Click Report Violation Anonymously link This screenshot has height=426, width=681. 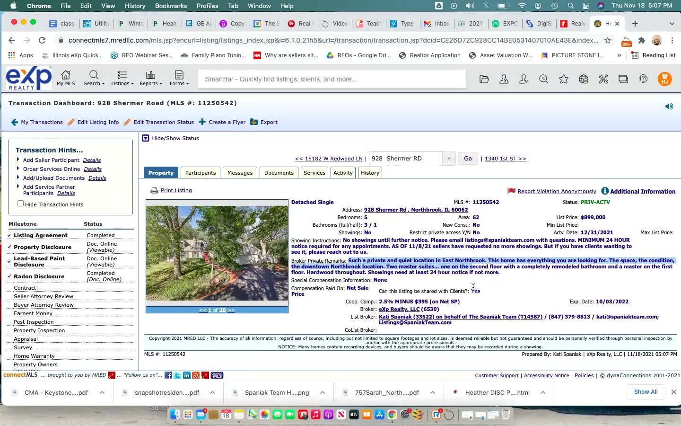click(x=557, y=191)
